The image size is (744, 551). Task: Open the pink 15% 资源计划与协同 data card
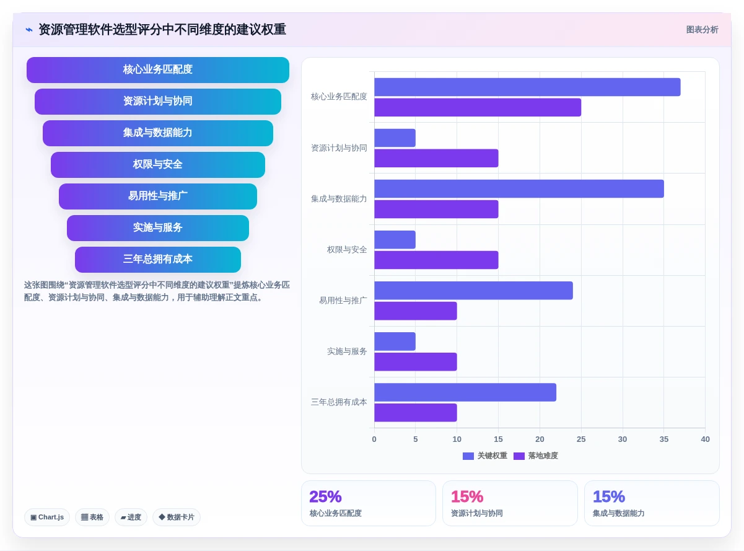[x=510, y=503]
